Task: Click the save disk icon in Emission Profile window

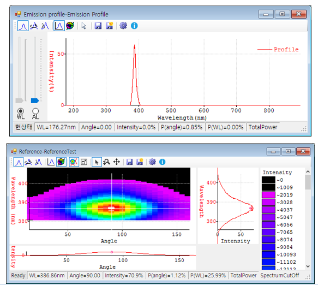Action: click(98, 26)
